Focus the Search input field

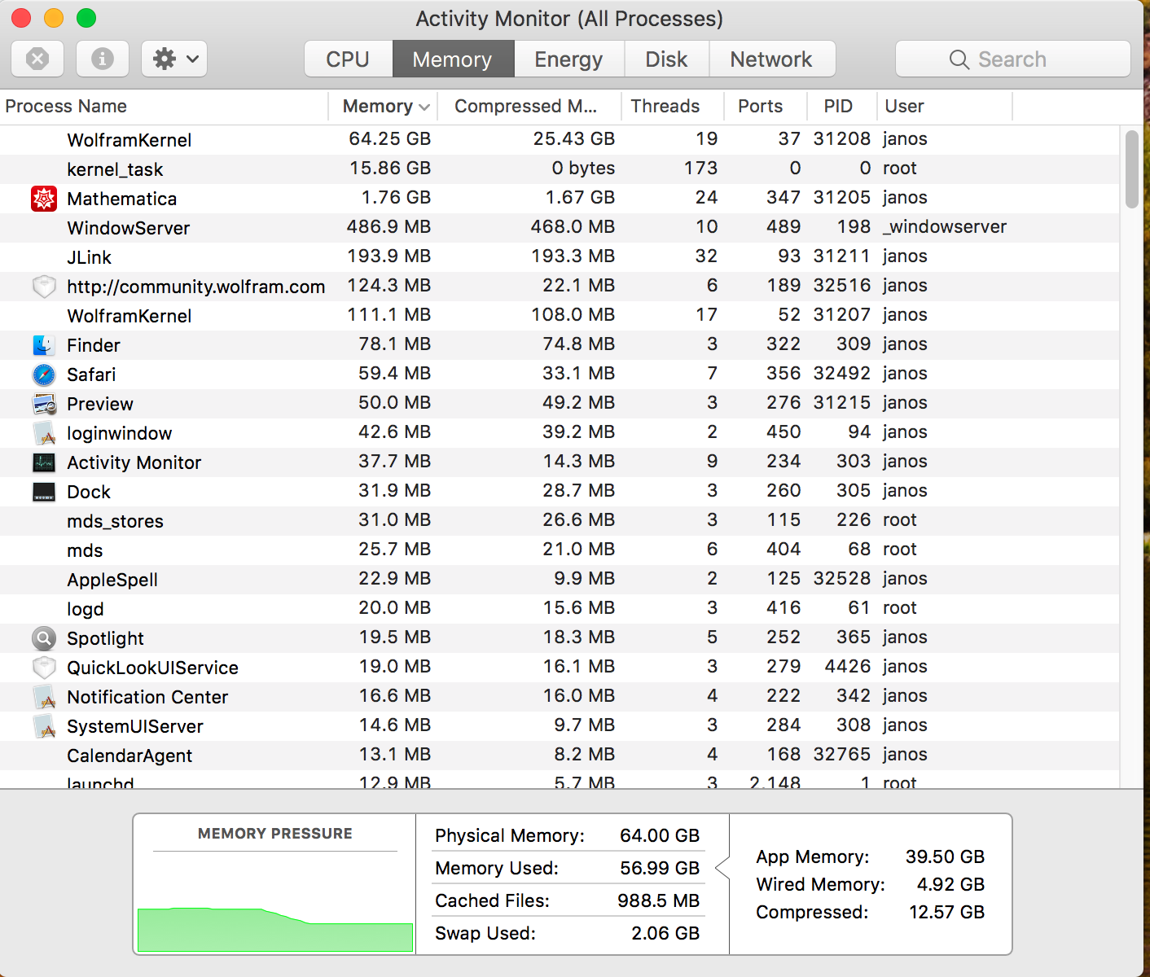[1012, 59]
